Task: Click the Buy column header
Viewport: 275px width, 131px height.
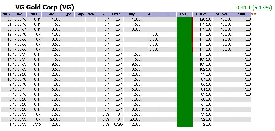Action: coord(132,14)
